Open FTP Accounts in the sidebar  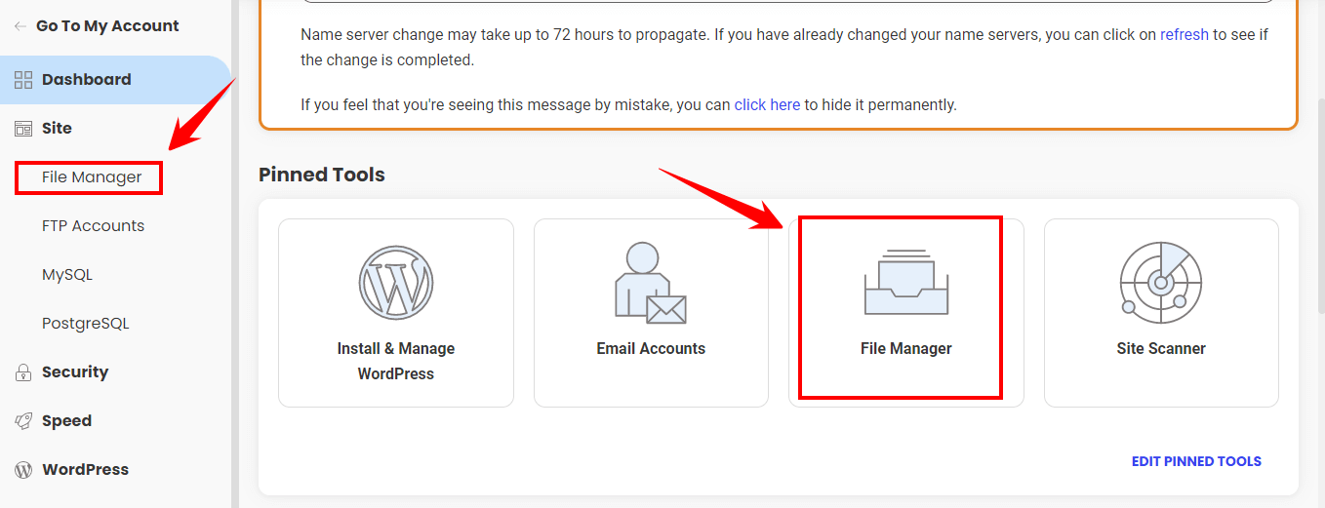(93, 226)
